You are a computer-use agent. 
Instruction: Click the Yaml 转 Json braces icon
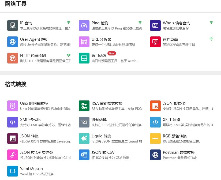[13, 171]
